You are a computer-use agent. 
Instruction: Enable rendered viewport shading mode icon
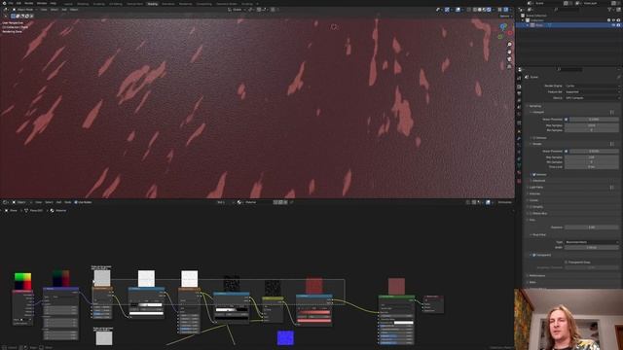coord(489,10)
